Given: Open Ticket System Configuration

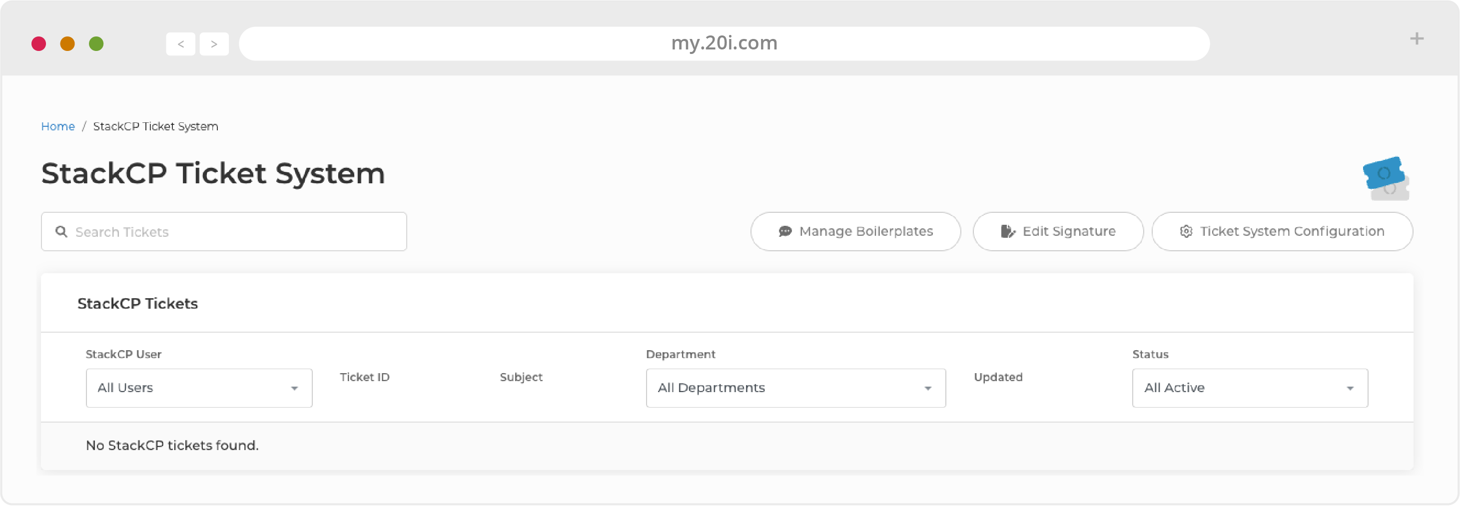Looking at the screenshot, I should [x=1282, y=231].
